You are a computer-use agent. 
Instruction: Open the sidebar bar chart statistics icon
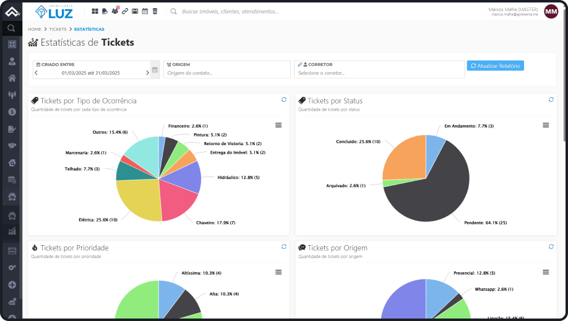12,231
